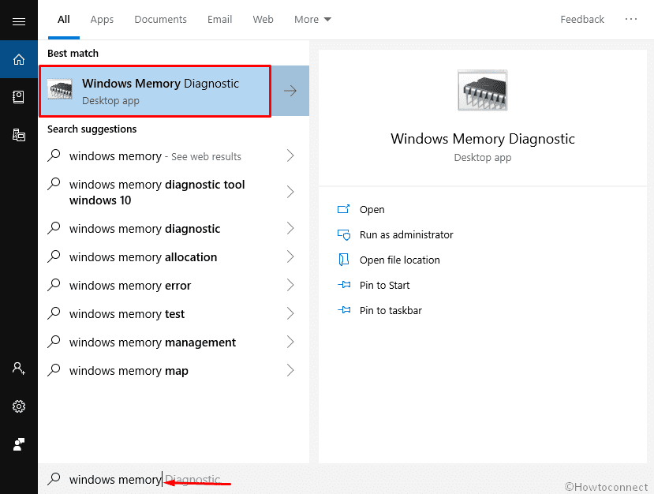This screenshot has height=494, width=654.
Task: Click the feedback person icon in sidebar
Action: (19, 444)
